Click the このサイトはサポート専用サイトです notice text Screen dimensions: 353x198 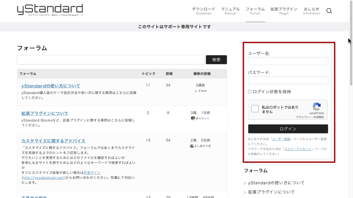pos(174,27)
